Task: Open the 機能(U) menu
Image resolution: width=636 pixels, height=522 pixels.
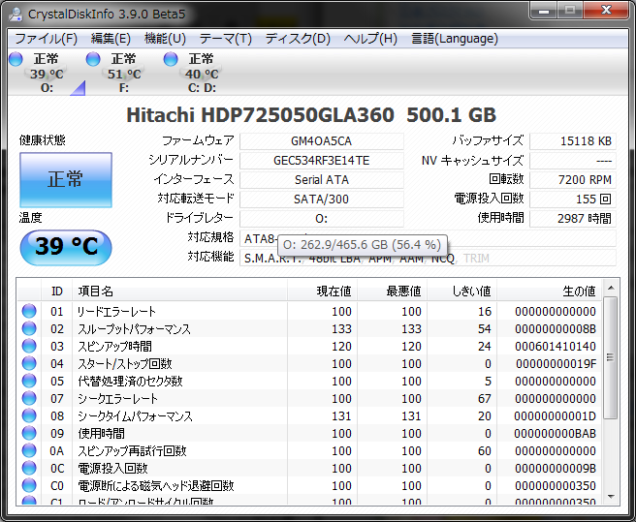Action: pos(165,39)
